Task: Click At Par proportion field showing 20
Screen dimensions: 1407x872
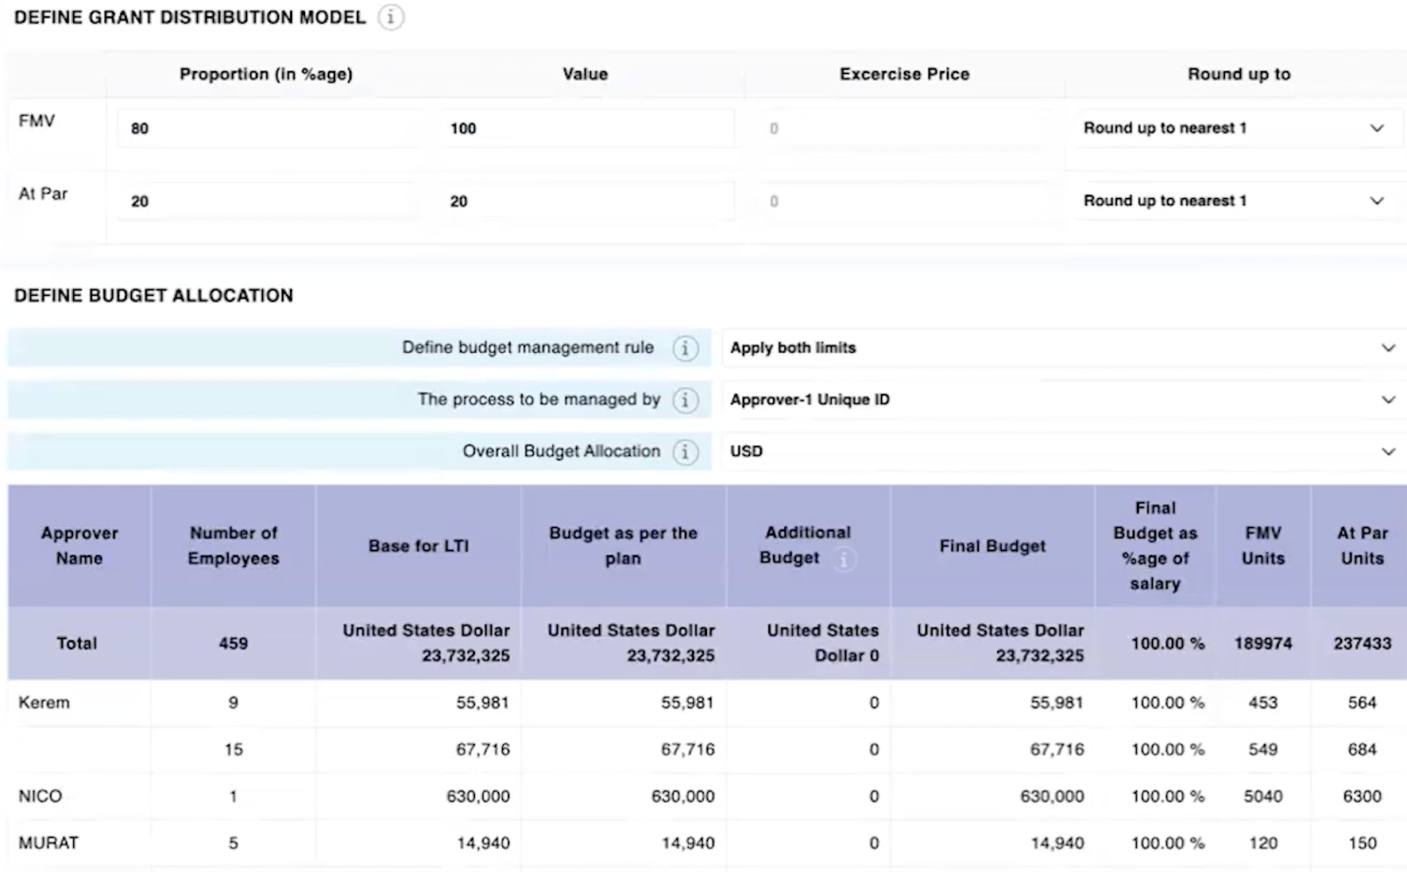Action: (267, 202)
